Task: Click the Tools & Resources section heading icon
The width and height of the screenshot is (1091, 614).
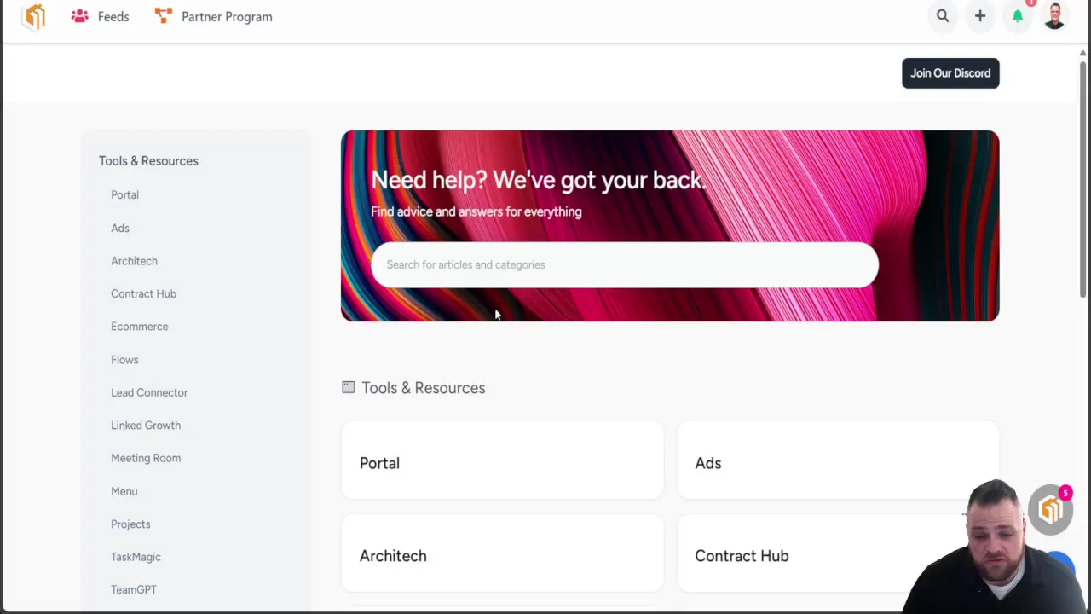Action: pyautogui.click(x=349, y=388)
